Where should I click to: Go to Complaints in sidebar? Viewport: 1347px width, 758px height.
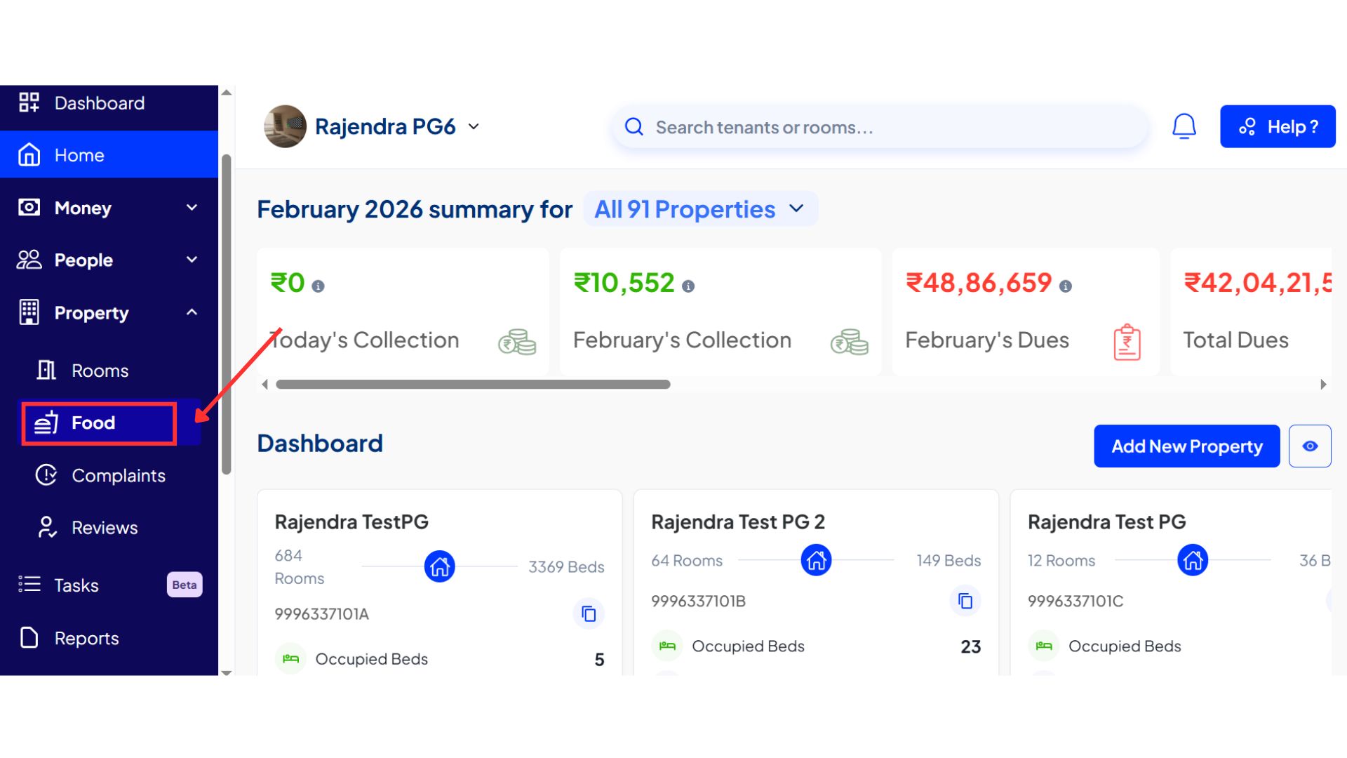tap(118, 476)
